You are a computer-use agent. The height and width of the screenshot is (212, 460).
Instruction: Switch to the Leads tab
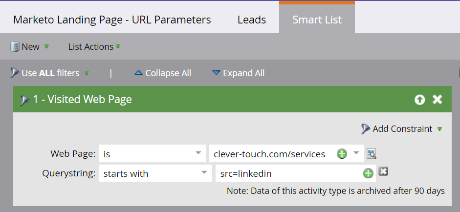pos(252,20)
